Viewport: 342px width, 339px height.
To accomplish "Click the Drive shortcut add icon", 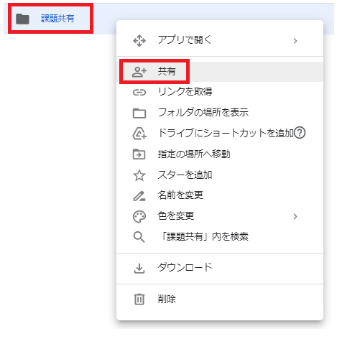I will coord(139,134).
